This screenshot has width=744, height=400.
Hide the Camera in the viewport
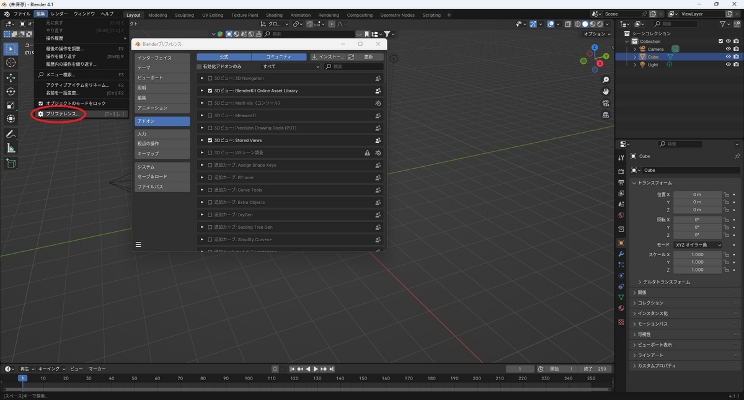[x=728, y=49]
